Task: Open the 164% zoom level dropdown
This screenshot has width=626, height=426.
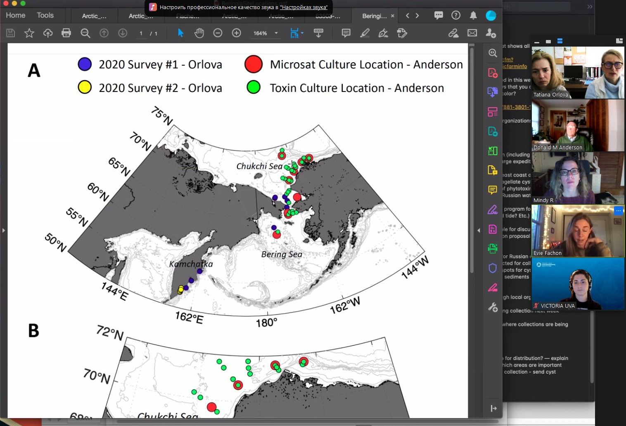Action: point(276,33)
